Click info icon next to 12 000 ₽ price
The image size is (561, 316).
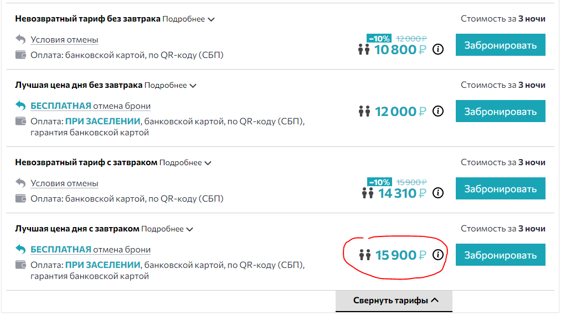tap(438, 111)
